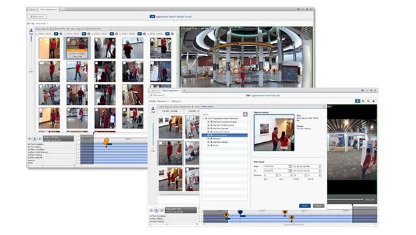Toggle the checkbox of the highlighted 1st Floor Hallway row
The width and height of the screenshot is (416, 235).
pyautogui.click(x=209, y=136)
